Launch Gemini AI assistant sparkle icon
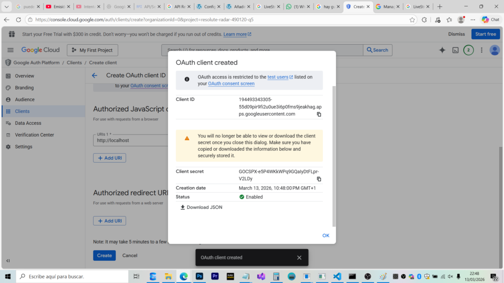The image size is (504, 283). 442,50
